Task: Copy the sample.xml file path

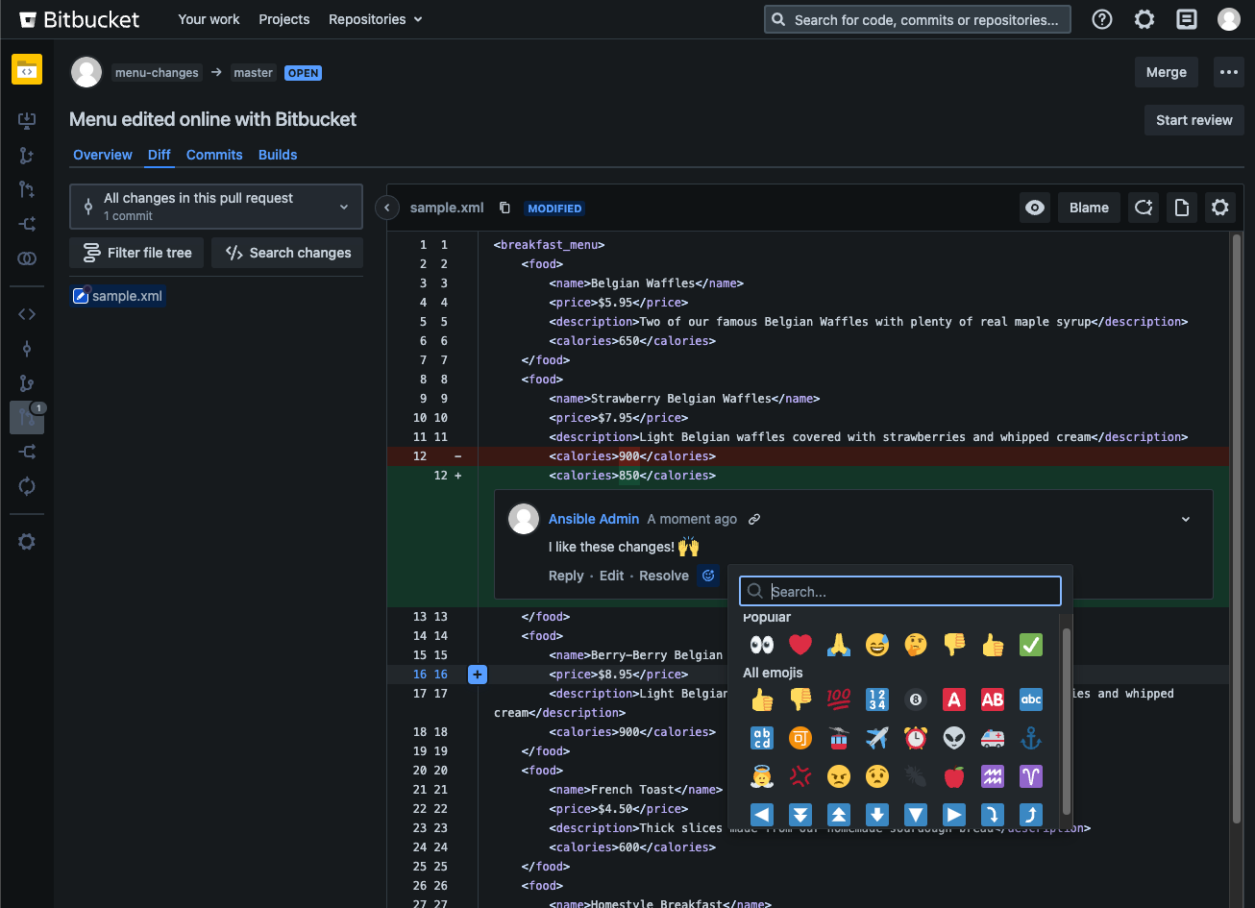Action: tap(504, 208)
